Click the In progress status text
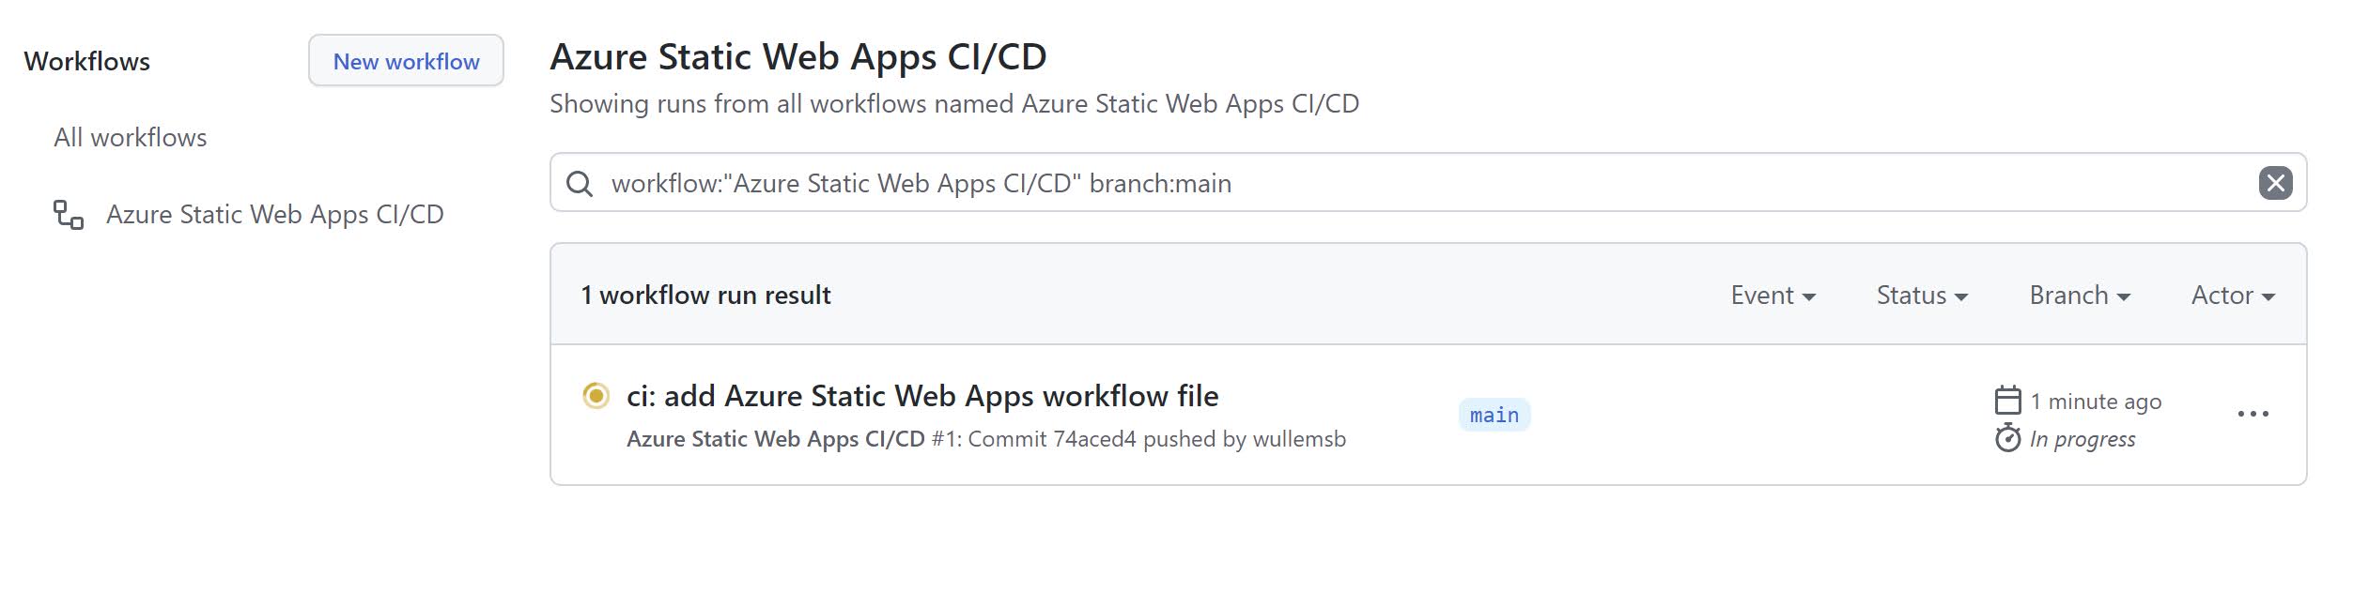 (x=2082, y=439)
